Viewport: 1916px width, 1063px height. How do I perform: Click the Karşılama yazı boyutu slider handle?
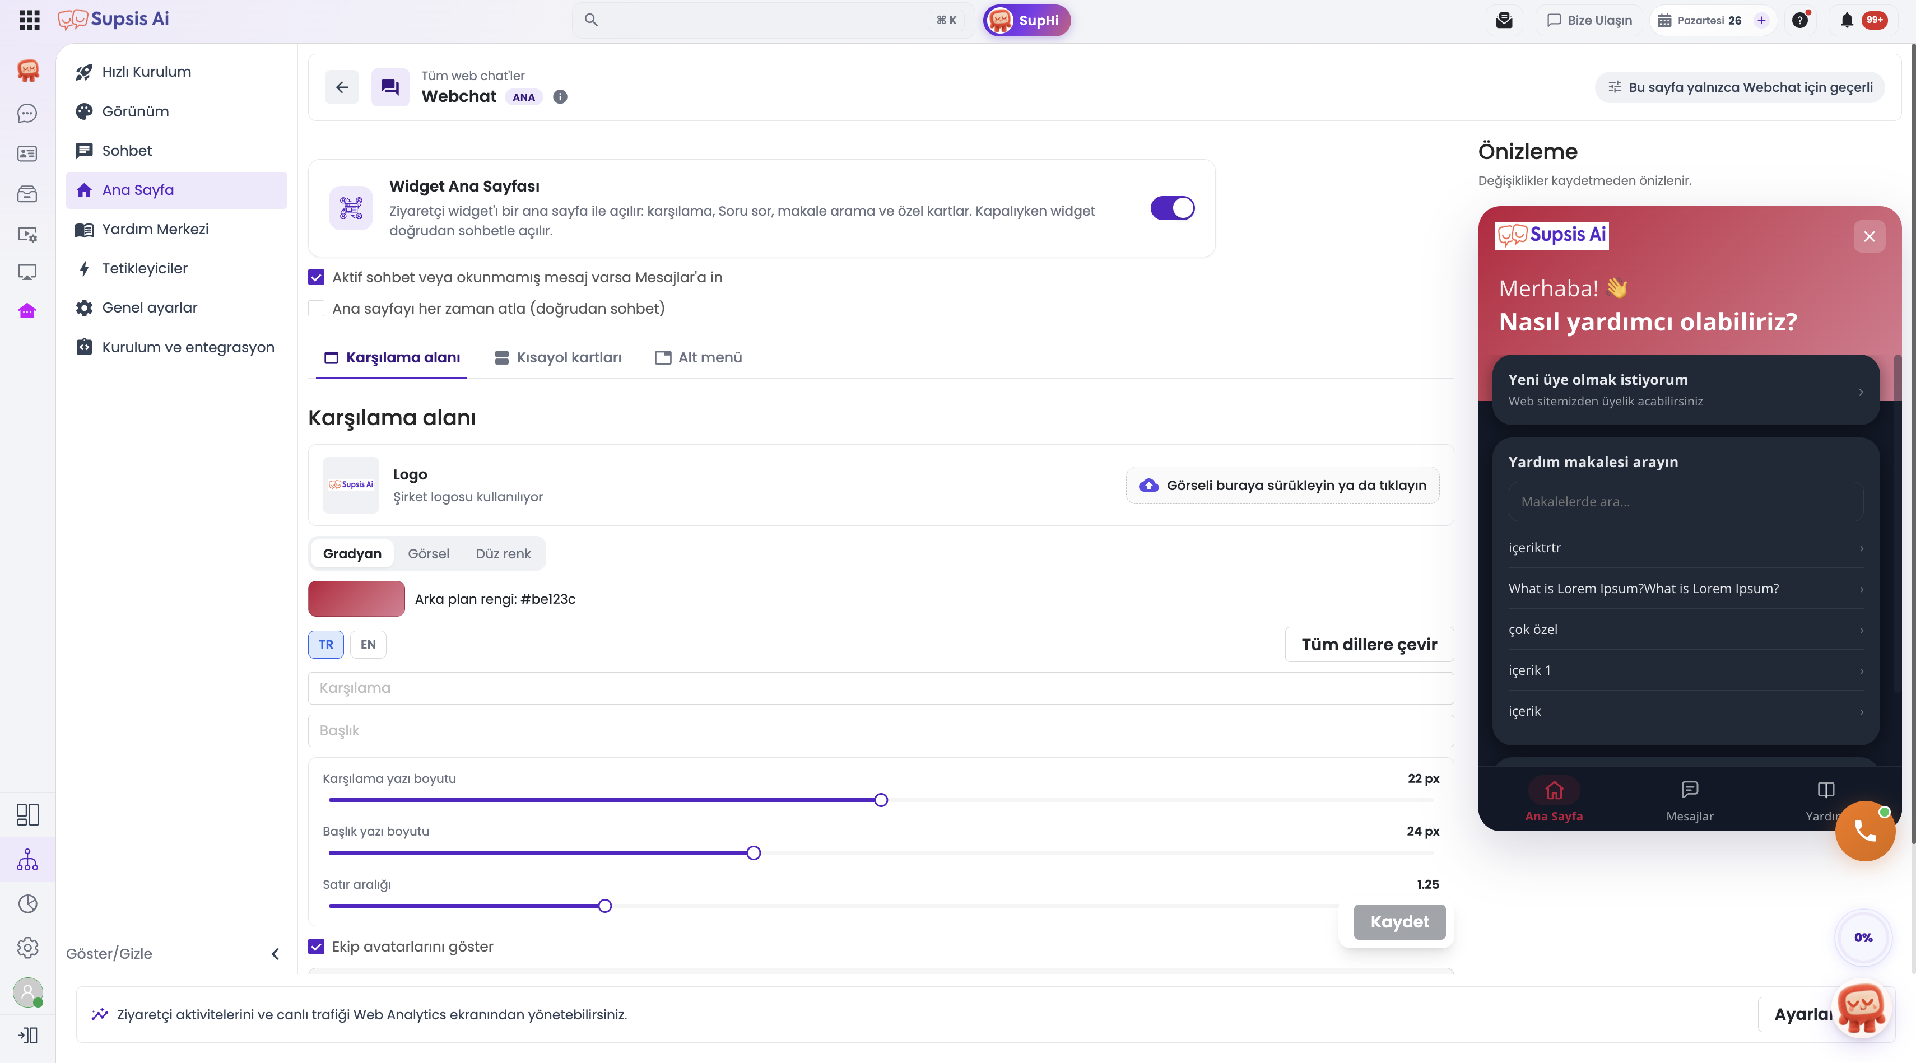coord(881,800)
